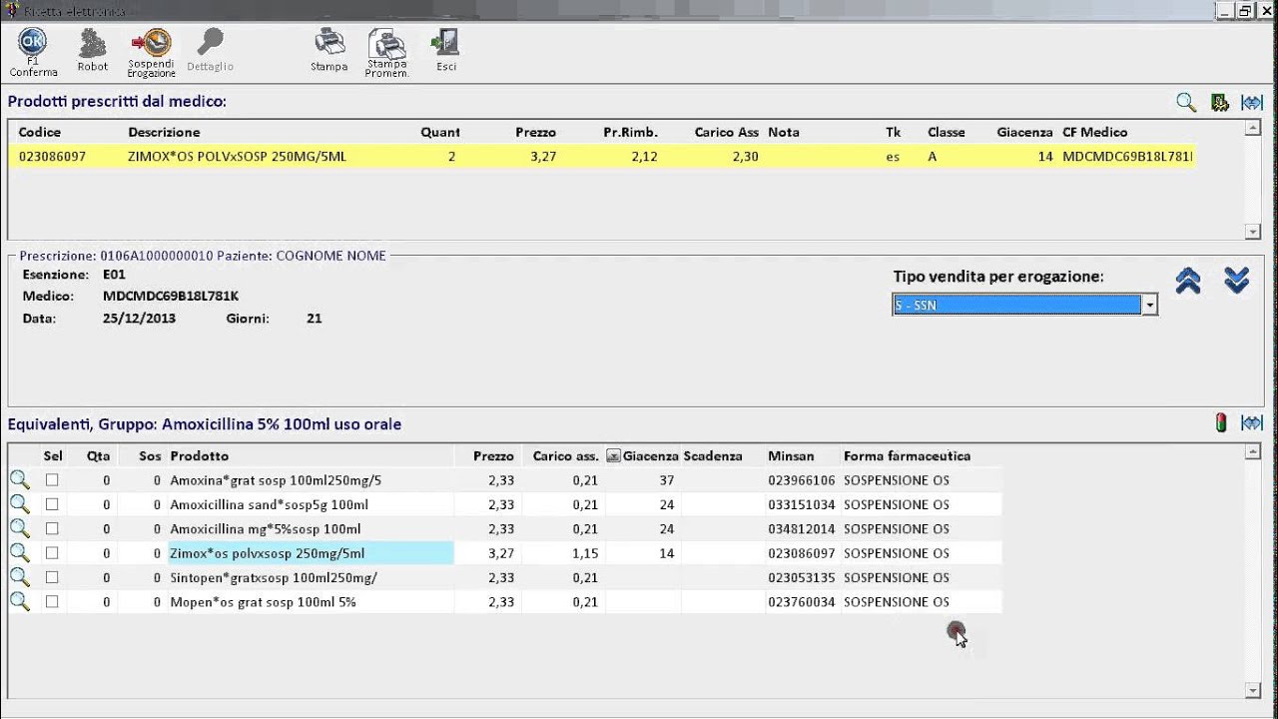Screen dimensions: 1278x719
Task: Click magnifier icon for Amoxicillina mg*5%sosp row
Action: click(19, 528)
